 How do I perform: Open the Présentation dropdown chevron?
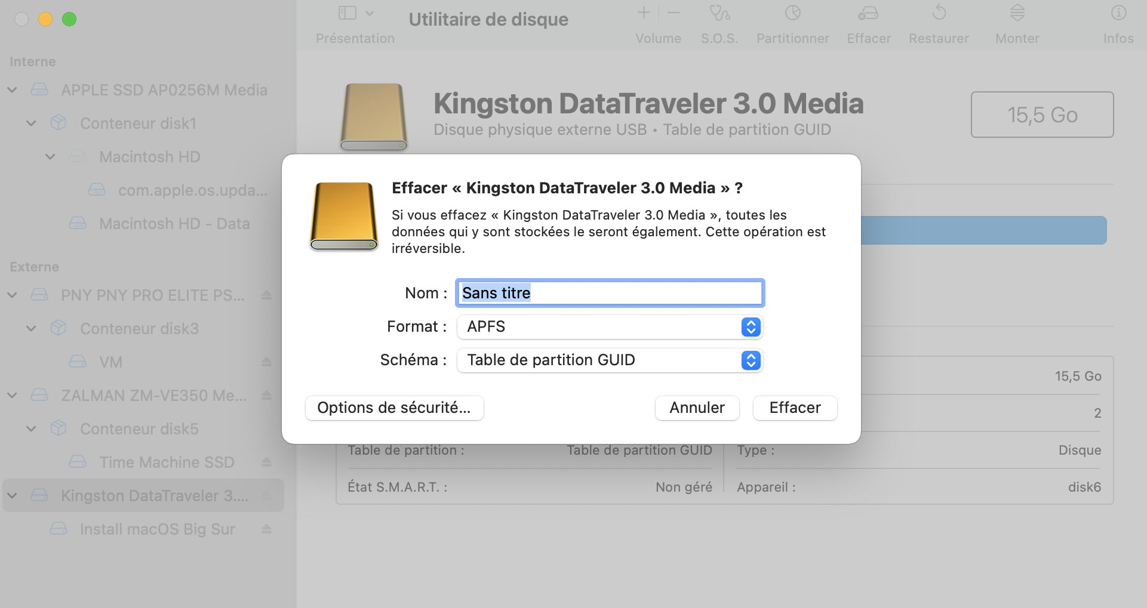pos(370,13)
